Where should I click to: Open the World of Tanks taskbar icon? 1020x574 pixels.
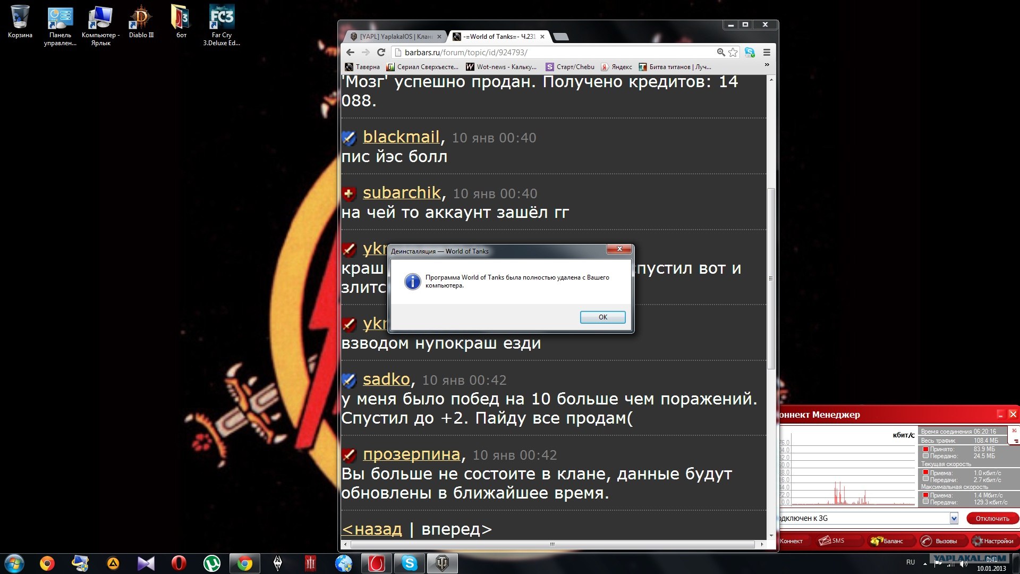(442, 563)
